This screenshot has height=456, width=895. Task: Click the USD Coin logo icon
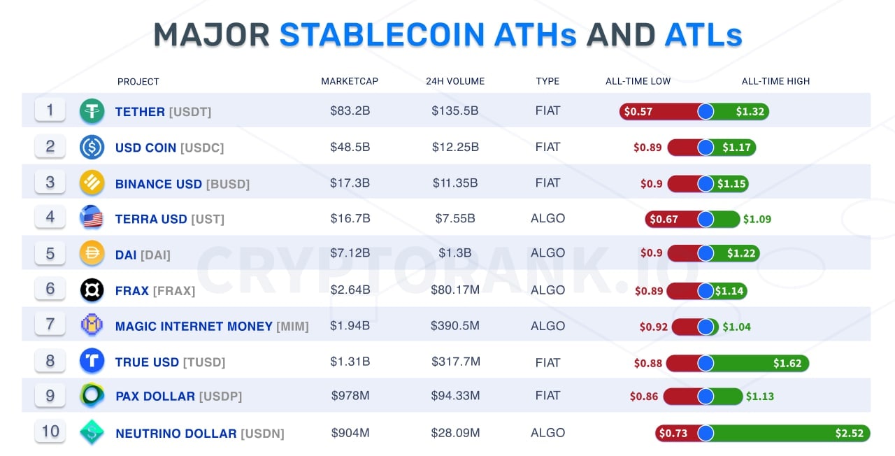click(x=92, y=147)
